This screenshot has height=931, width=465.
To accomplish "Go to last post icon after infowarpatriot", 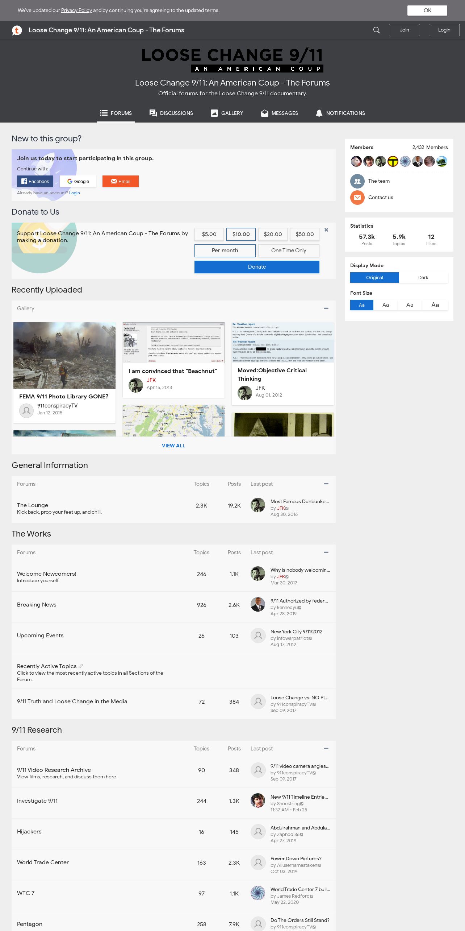I will pos(310,638).
